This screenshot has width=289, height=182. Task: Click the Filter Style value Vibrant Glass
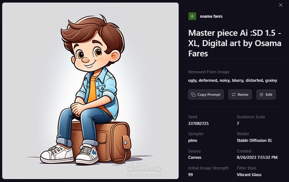tap(249, 174)
